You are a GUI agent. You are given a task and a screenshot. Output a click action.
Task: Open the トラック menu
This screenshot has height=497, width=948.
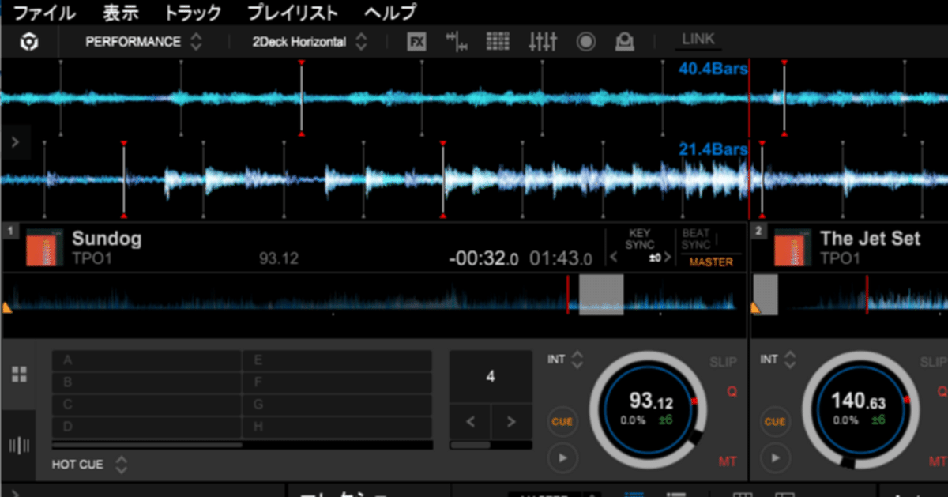coord(194,13)
